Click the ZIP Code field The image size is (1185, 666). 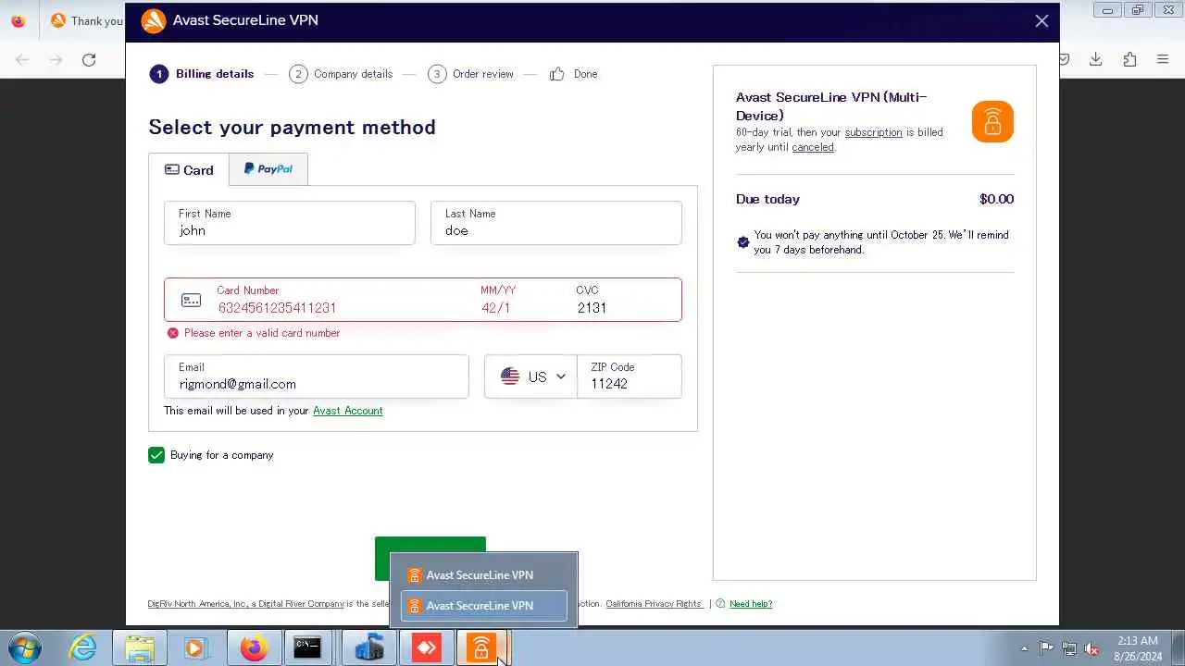pyautogui.click(x=630, y=376)
